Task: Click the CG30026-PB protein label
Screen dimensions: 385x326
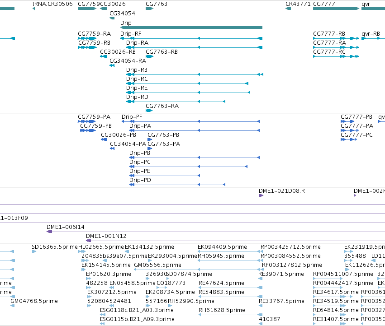Action: click(119, 135)
